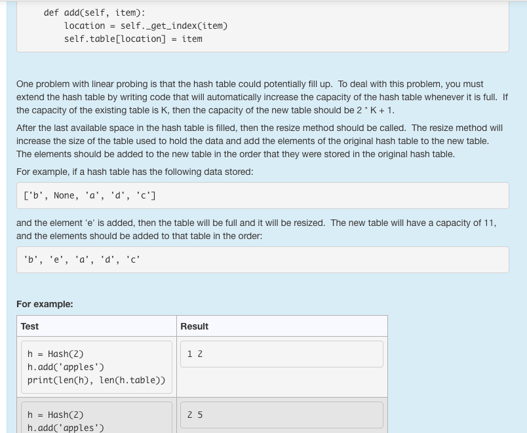Click the paragraph describing the resize method

point(262,141)
